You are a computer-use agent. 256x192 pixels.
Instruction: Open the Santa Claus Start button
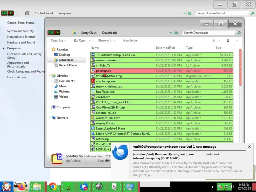click(x=6, y=187)
